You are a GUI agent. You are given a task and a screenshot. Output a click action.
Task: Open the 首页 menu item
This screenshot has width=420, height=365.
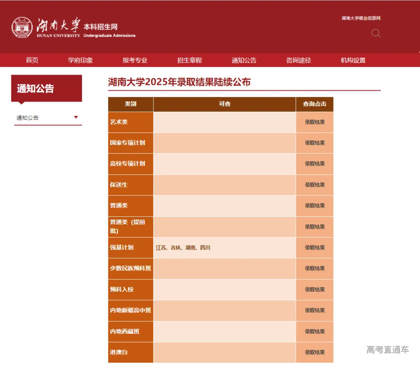tap(31, 60)
